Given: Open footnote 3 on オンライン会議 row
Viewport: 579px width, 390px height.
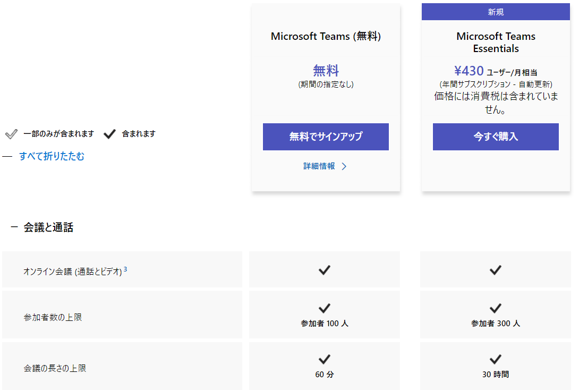Looking at the screenshot, I should point(125,269).
